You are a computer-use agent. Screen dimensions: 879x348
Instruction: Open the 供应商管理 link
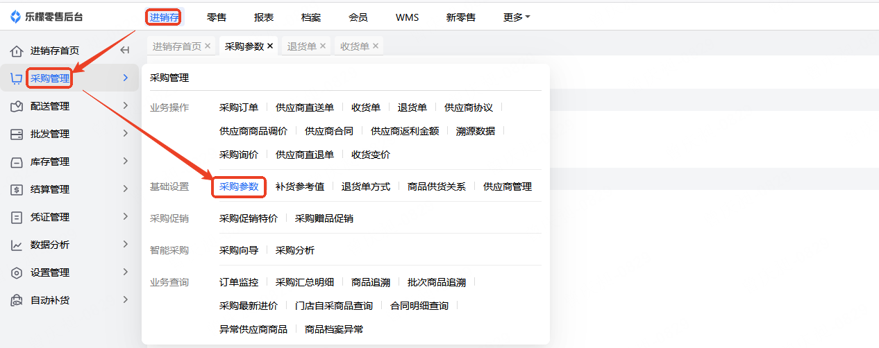point(508,186)
